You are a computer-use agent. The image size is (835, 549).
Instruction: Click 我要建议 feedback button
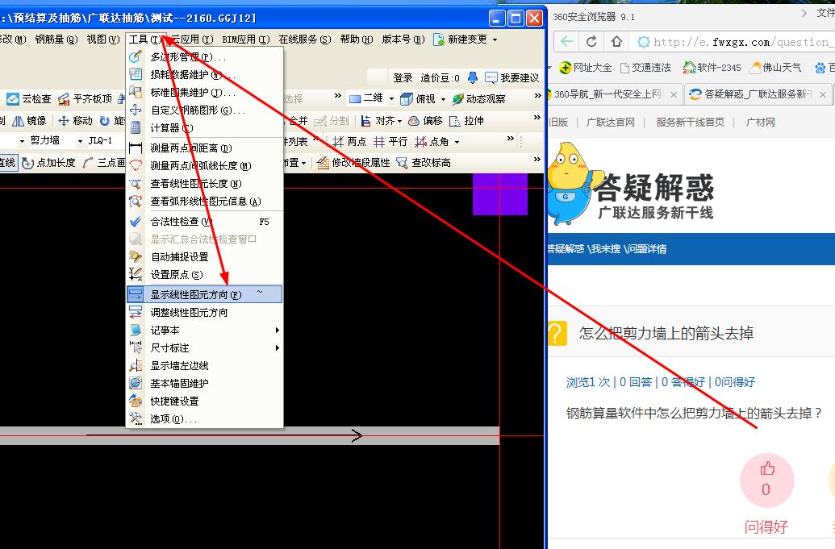(512, 77)
